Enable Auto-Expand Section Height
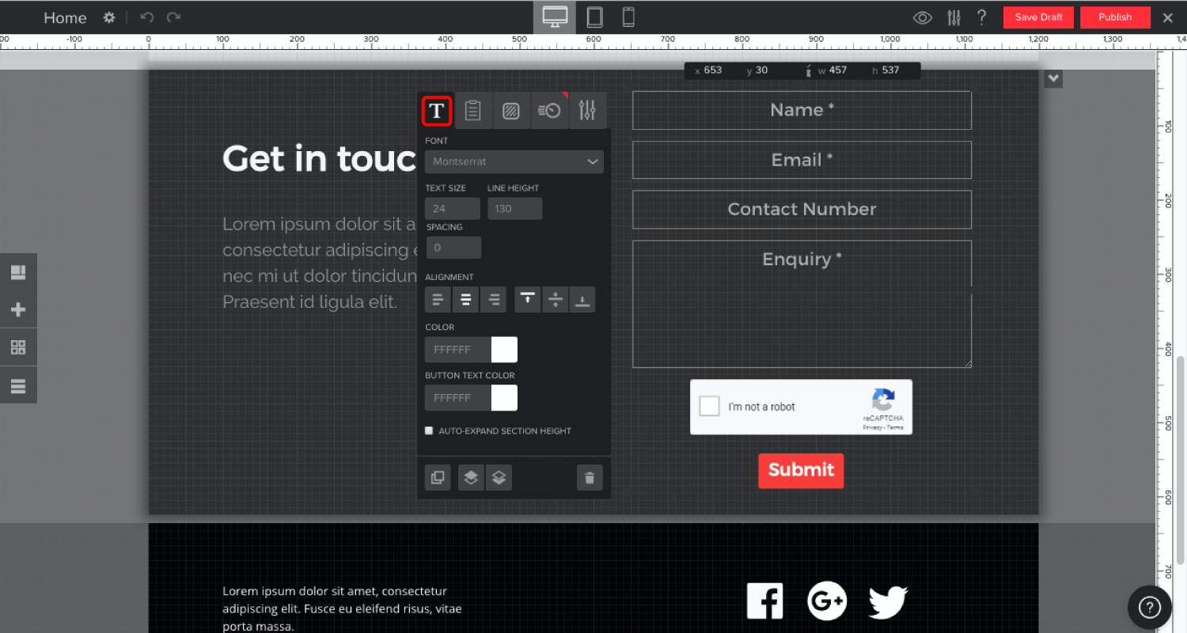1187x633 pixels. coord(428,430)
